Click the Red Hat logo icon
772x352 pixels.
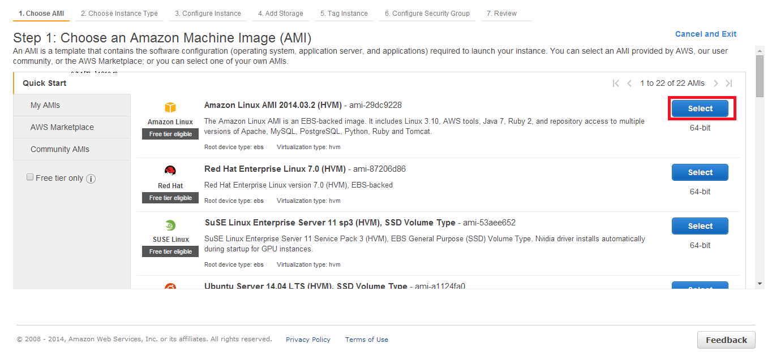[x=170, y=171]
